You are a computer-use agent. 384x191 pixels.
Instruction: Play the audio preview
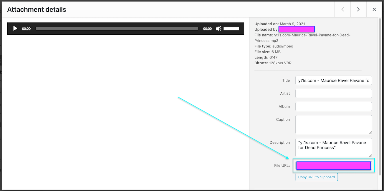[x=15, y=29]
